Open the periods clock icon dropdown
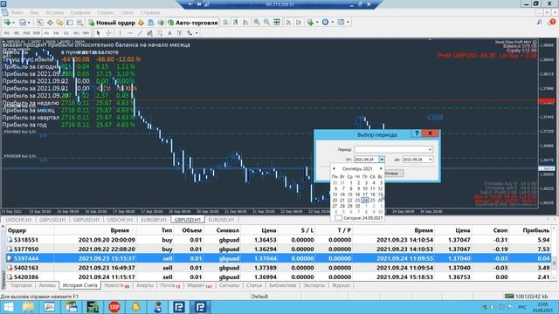Image resolution: width=559 pixels, height=314 pixels. pos(328,23)
